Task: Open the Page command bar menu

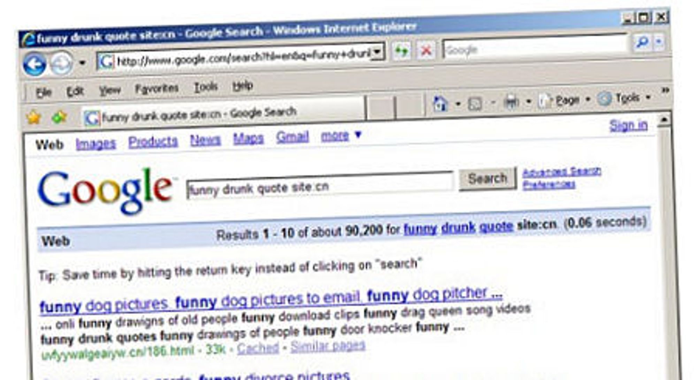Action: click(564, 100)
